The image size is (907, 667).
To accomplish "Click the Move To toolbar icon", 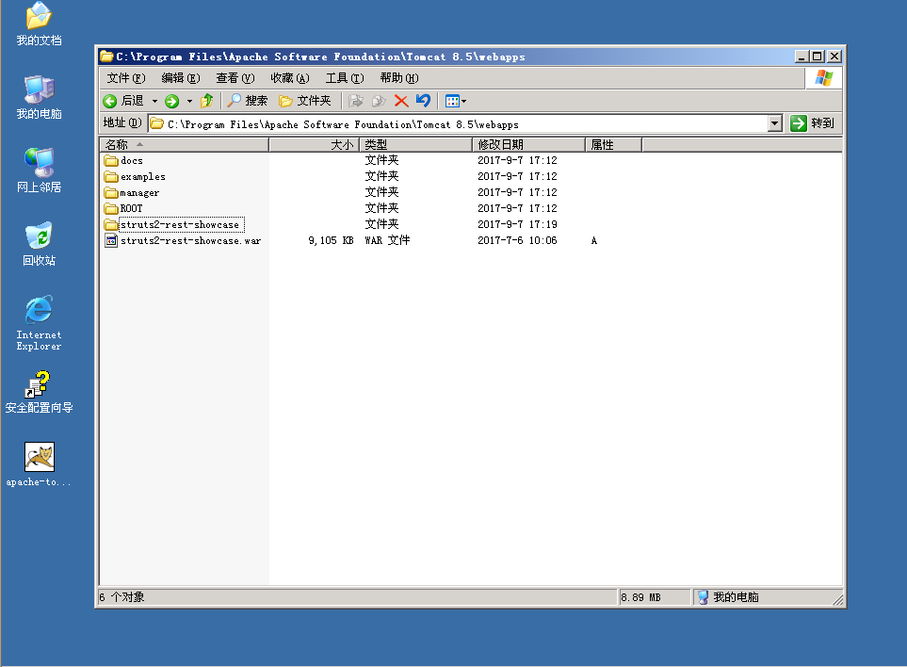I will pyautogui.click(x=356, y=101).
